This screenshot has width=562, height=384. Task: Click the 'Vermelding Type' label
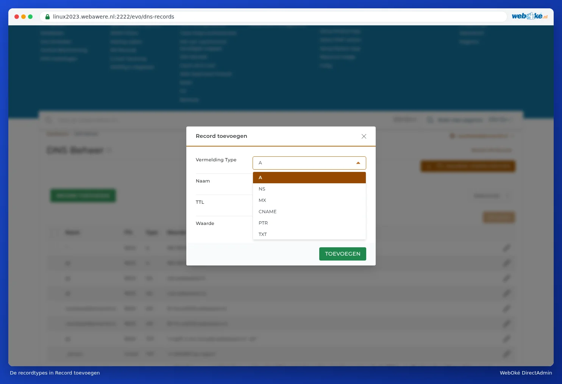[216, 160]
